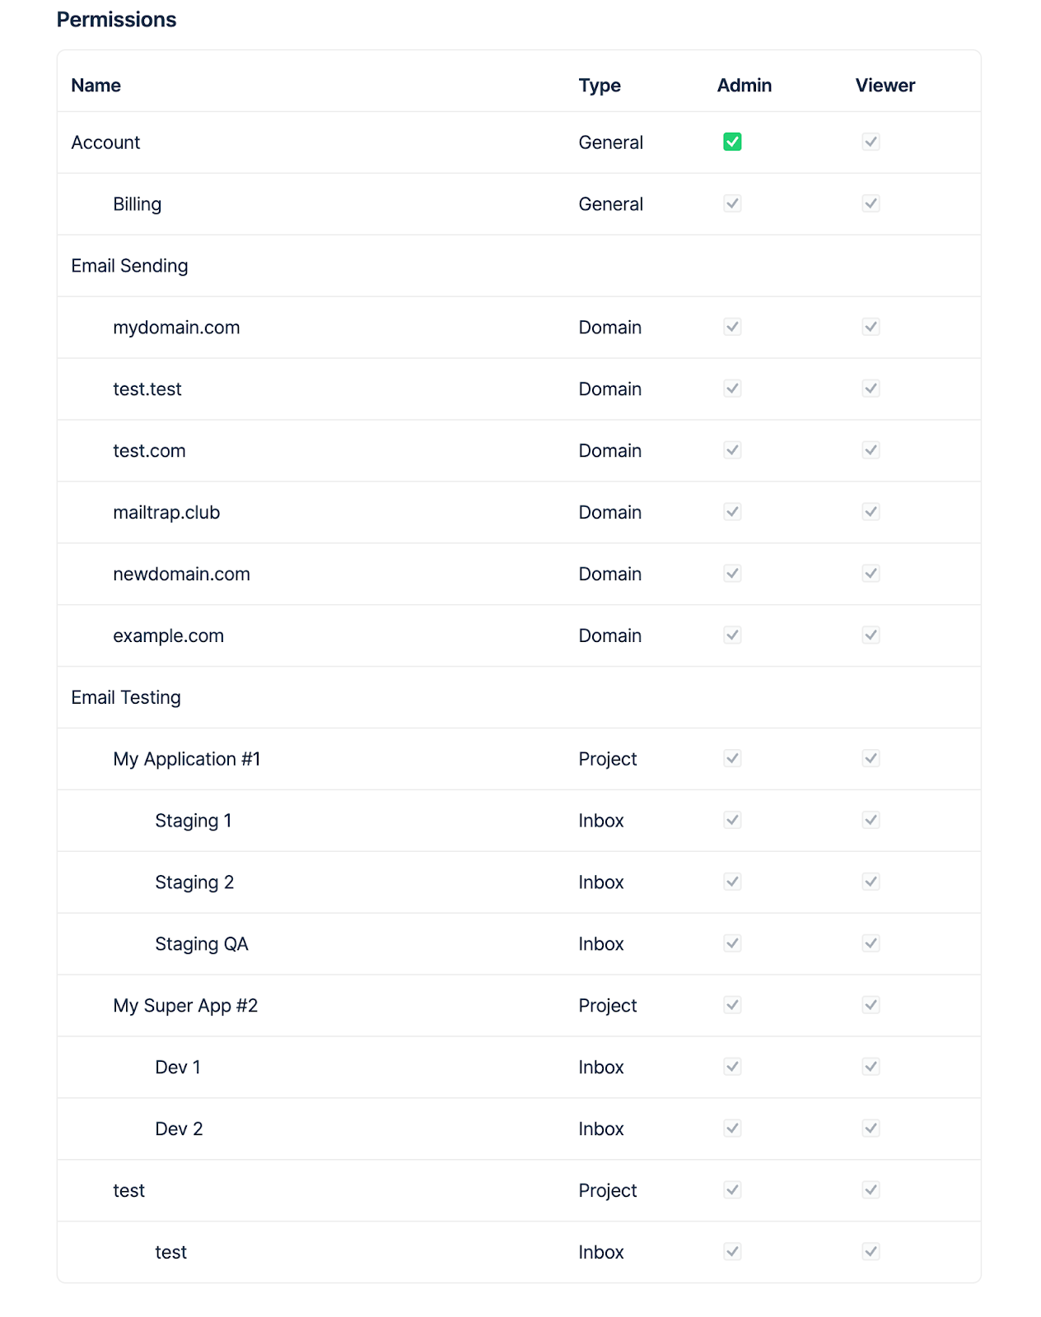Viewport: 1041px width, 1317px height.
Task: Uncheck the Account Admin green checkbox
Action: pos(732,142)
